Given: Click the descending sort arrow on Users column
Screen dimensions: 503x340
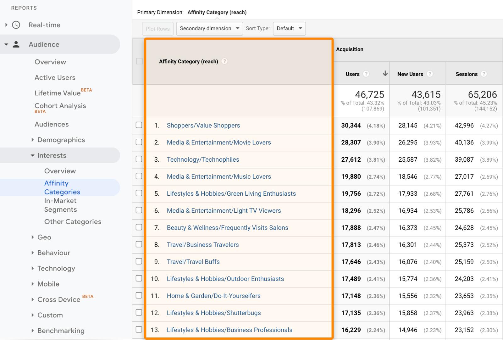Looking at the screenshot, I should 385,74.
